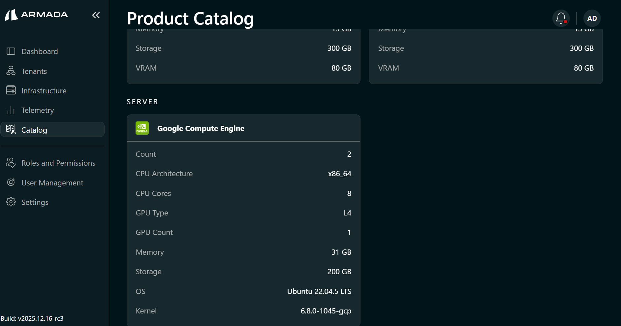Collapse the sidebar with the double chevron
Image resolution: width=621 pixels, height=326 pixels.
click(x=96, y=15)
